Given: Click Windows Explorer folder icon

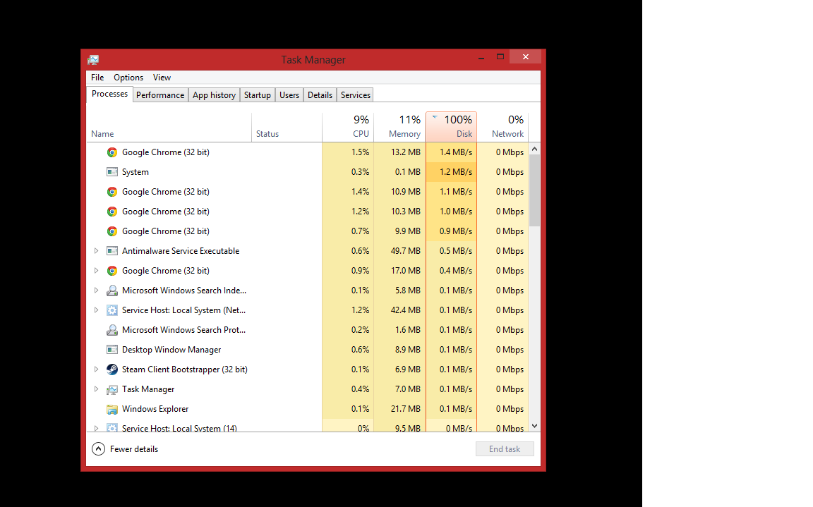Looking at the screenshot, I should tap(112, 409).
